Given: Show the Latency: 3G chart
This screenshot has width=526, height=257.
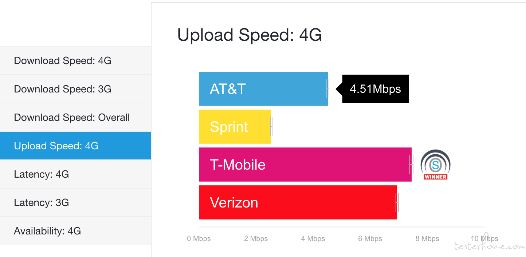Looking at the screenshot, I should coord(75,202).
